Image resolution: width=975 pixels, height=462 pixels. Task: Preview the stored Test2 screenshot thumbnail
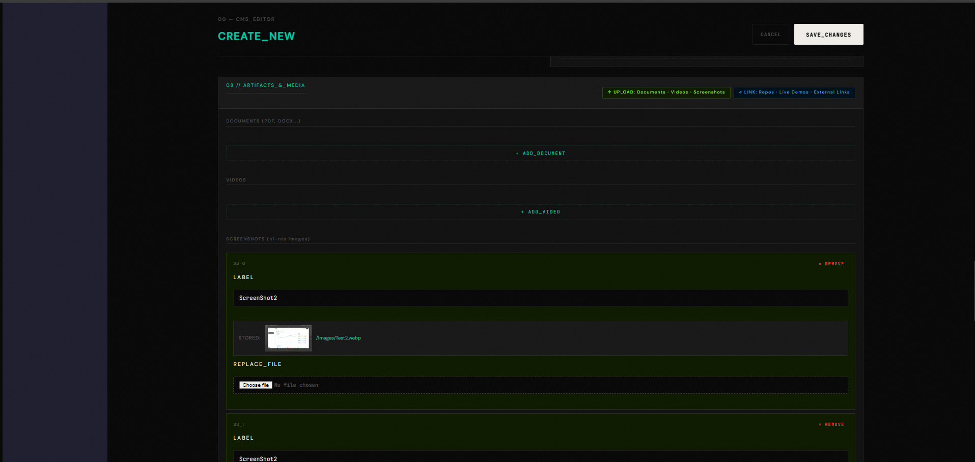click(x=288, y=338)
